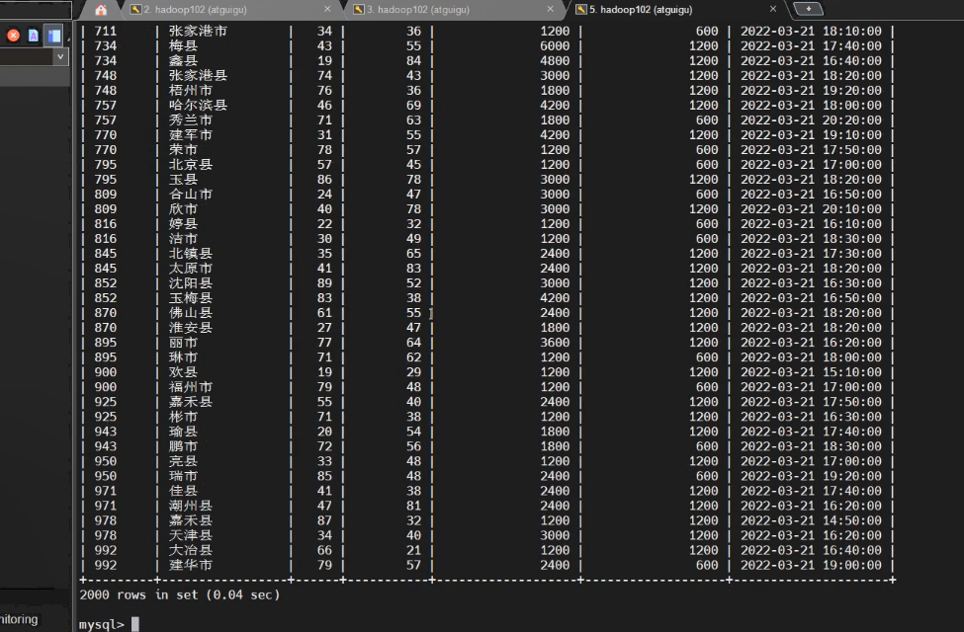This screenshot has height=632, width=964.
Task: Toggle the blue panel layout icon in sidebar
Action: [x=54, y=36]
